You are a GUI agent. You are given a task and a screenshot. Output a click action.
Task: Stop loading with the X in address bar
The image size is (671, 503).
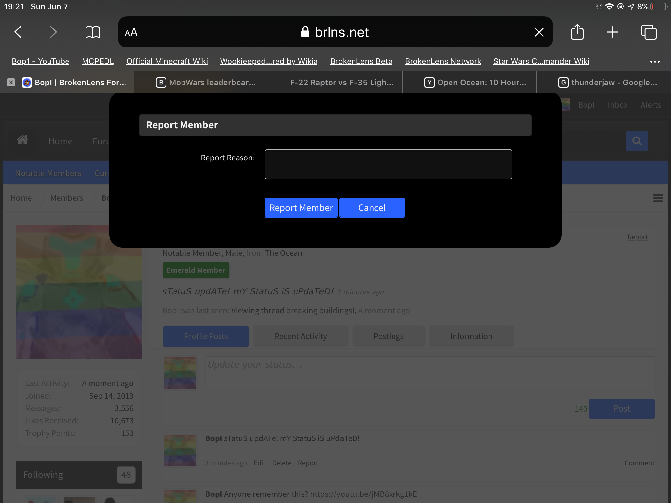tap(539, 32)
